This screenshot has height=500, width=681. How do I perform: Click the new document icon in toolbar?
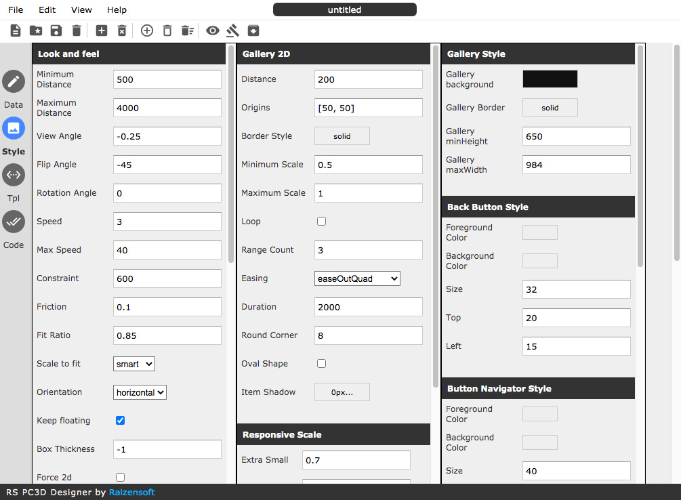click(x=16, y=30)
